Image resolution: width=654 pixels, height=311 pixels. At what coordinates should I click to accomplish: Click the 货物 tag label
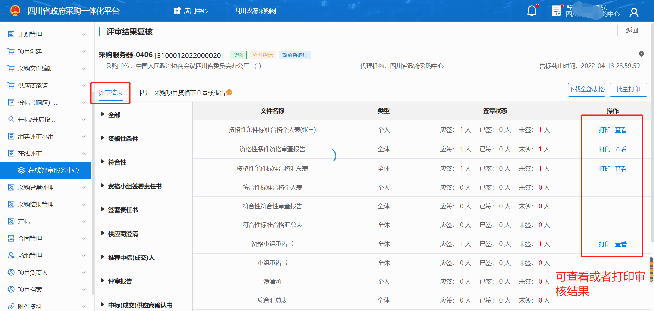(x=238, y=55)
